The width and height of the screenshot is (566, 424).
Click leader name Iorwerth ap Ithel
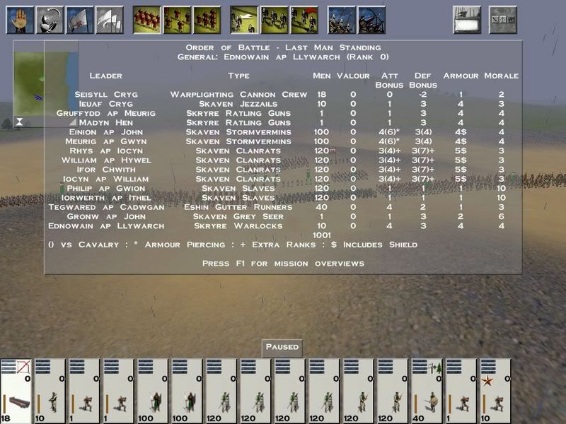tap(105, 198)
